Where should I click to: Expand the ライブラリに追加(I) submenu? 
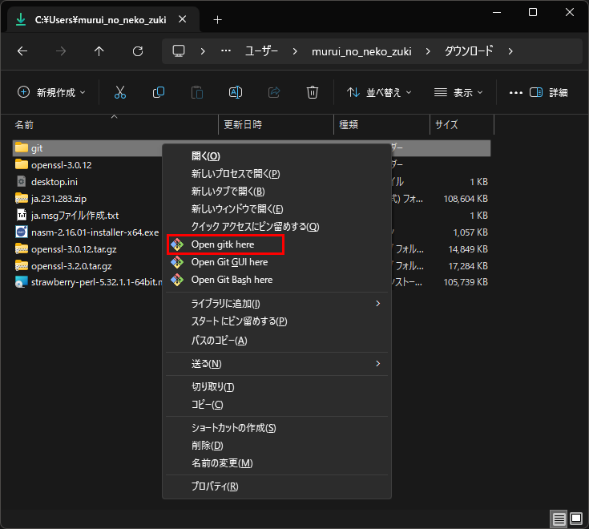pyautogui.click(x=276, y=304)
